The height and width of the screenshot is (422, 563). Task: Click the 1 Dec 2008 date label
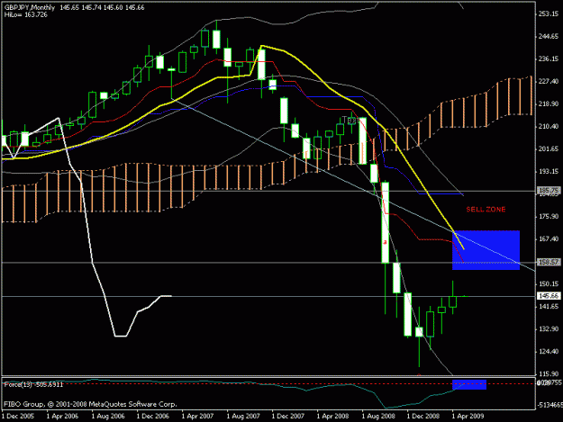coord(423,417)
